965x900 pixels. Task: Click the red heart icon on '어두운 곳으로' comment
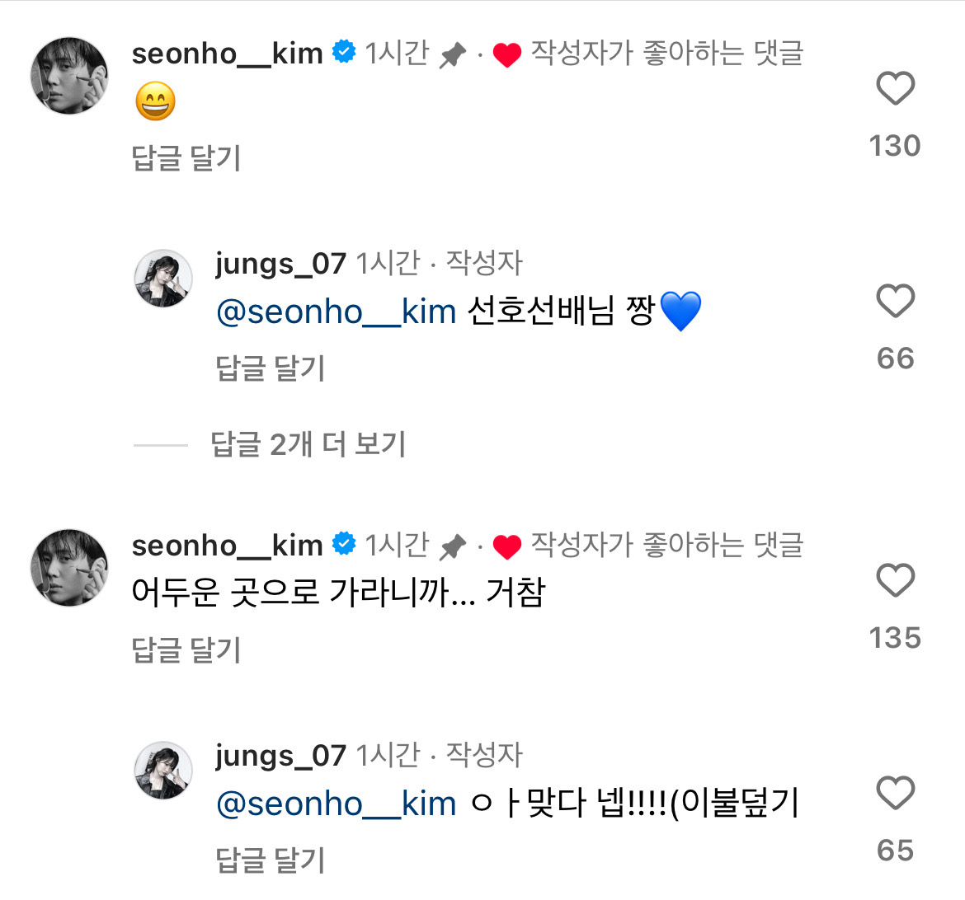[507, 546]
